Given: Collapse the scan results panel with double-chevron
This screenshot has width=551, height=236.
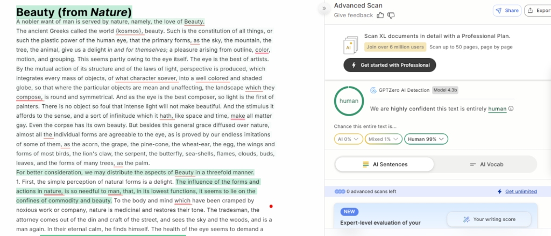Looking at the screenshot, I should (x=324, y=9).
